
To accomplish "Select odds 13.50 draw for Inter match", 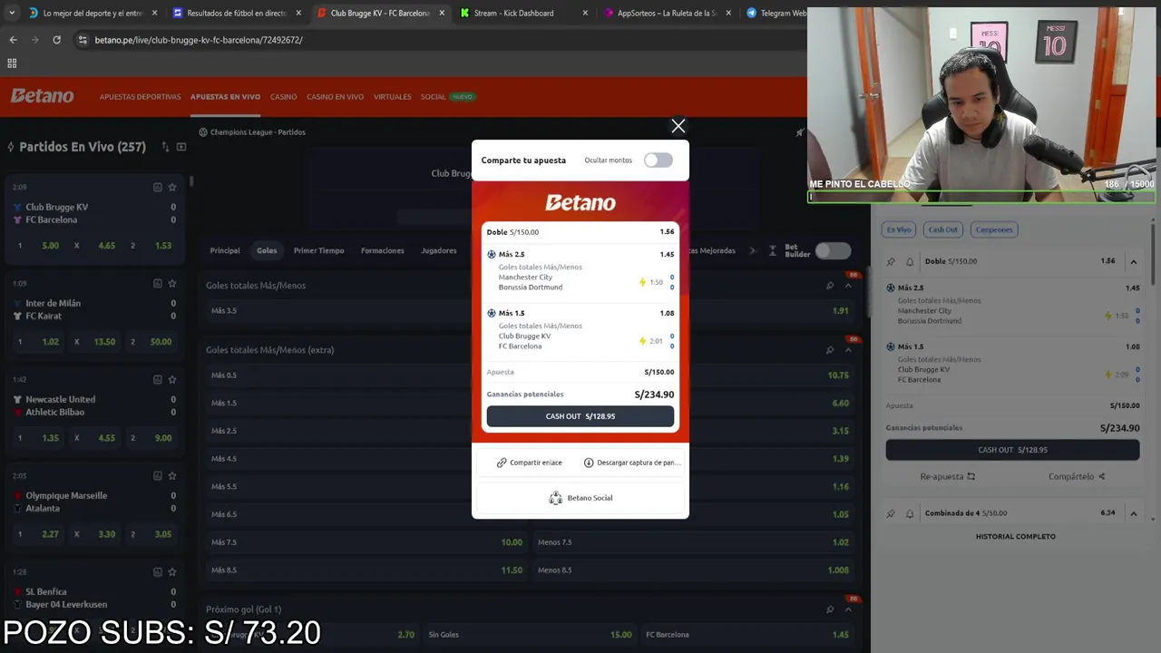I will click(x=95, y=342).
